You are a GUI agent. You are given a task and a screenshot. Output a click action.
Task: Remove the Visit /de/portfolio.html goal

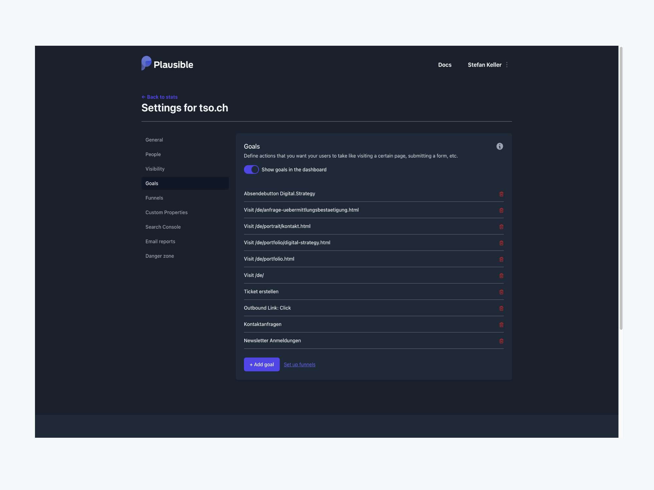(501, 259)
